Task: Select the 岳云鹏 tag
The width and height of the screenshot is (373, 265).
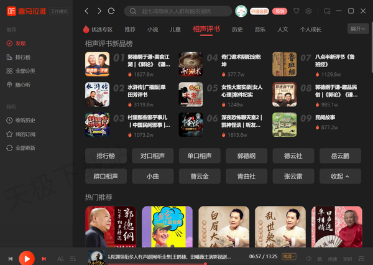Action: (340, 156)
